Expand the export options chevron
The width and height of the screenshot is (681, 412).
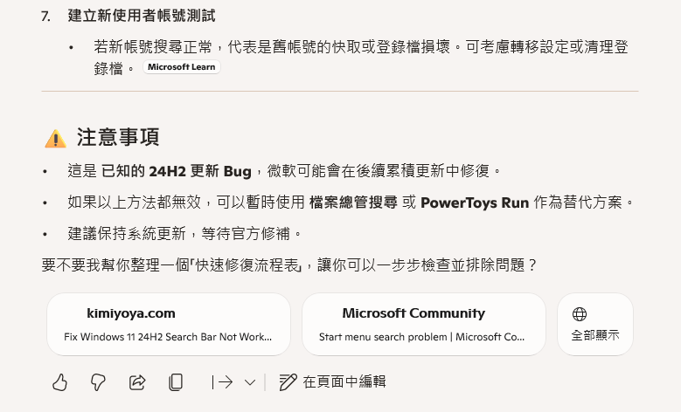(x=250, y=382)
